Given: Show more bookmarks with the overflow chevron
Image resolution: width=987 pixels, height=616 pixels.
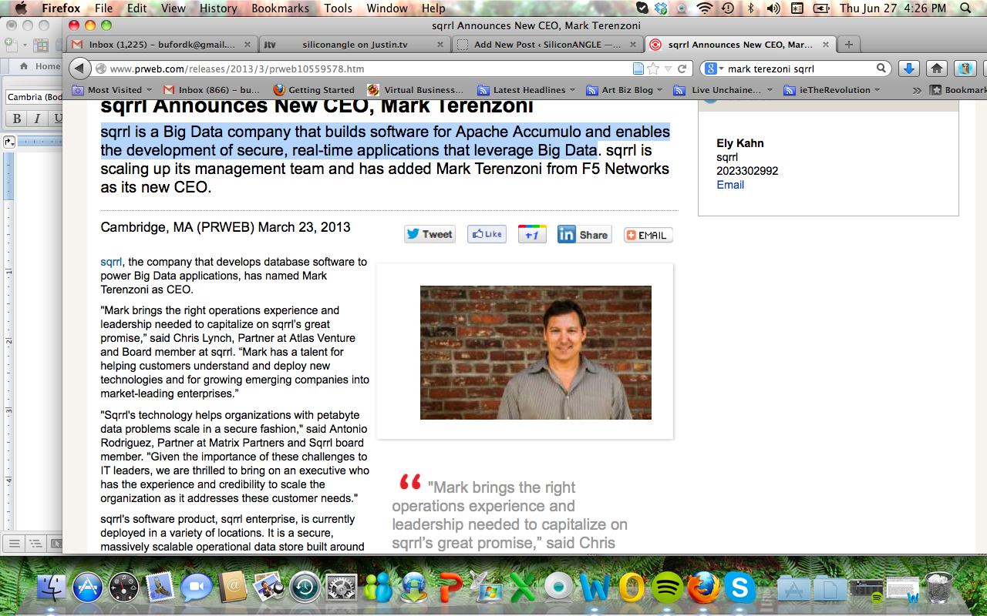Looking at the screenshot, I should coord(917,90).
